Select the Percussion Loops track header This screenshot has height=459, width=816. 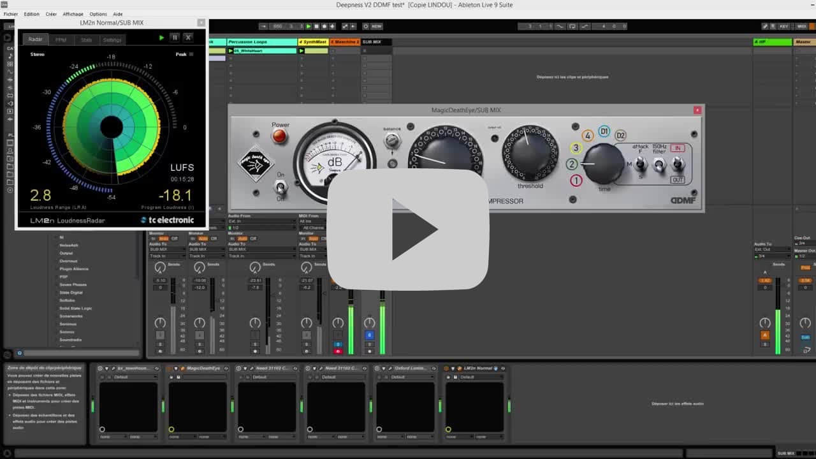(x=261, y=42)
